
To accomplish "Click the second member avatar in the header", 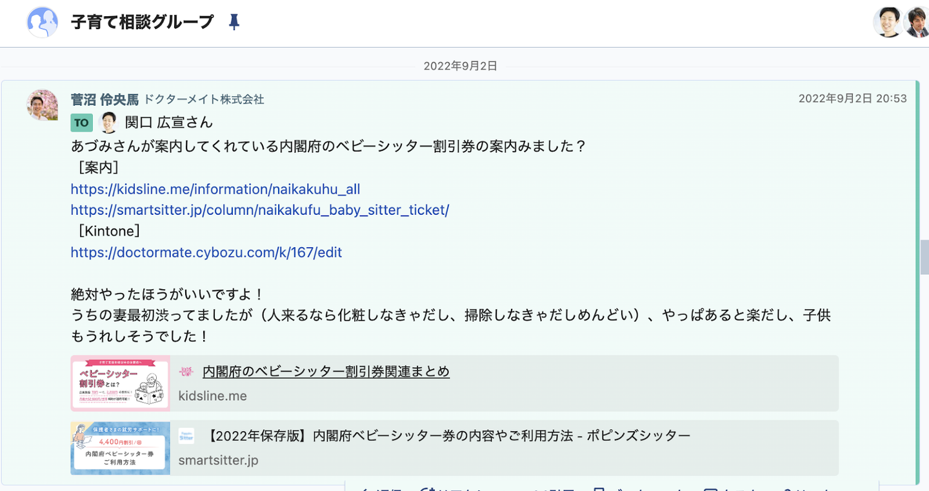I will [917, 23].
